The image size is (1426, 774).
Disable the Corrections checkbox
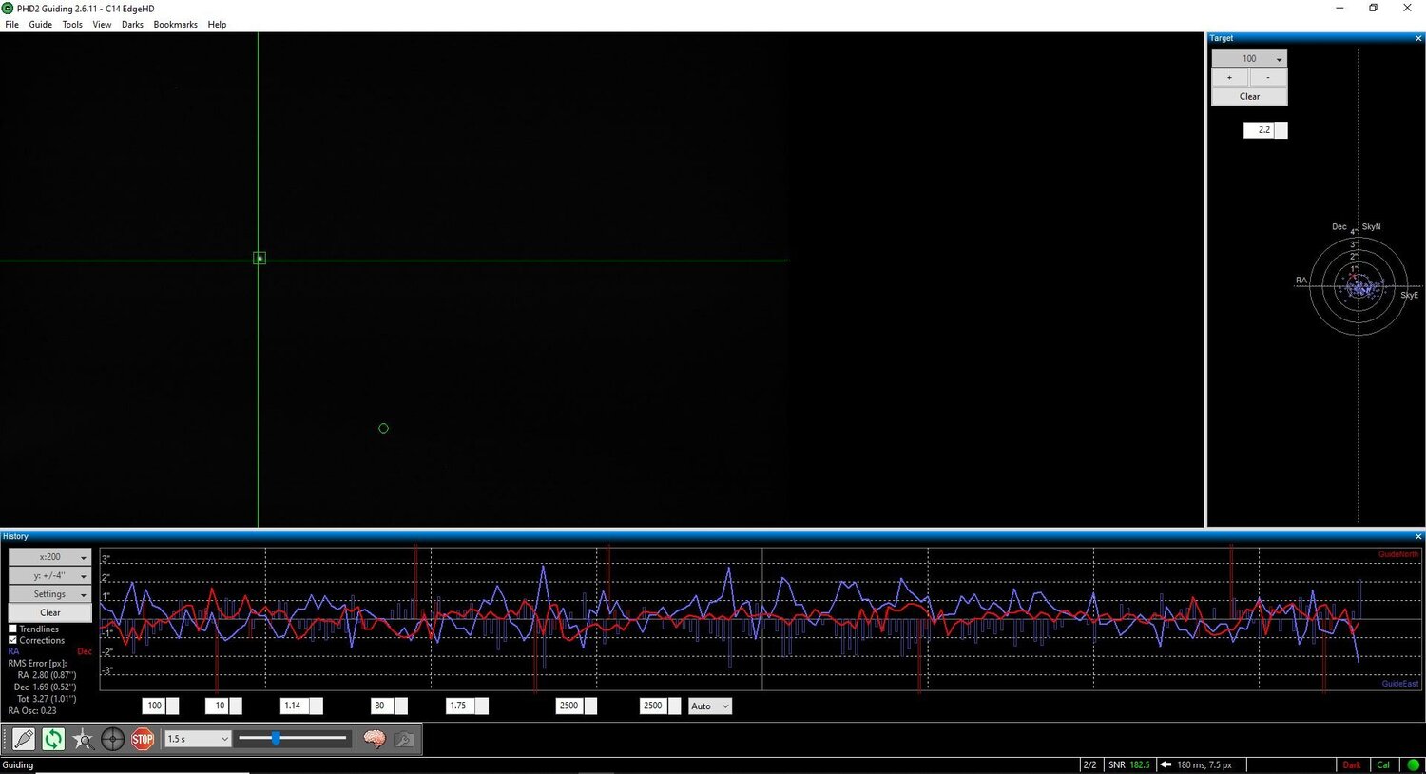(x=12, y=640)
